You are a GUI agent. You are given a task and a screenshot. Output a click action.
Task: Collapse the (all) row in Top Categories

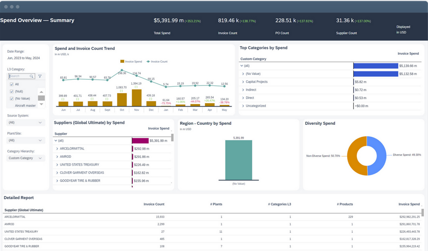click(x=242, y=66)
